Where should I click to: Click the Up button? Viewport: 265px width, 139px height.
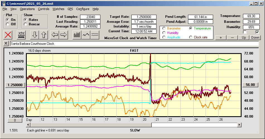pos(244,38)
